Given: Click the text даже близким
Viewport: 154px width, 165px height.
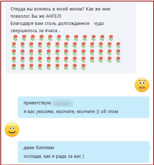Looking at the screenshot, I should [x=39, y=148].
